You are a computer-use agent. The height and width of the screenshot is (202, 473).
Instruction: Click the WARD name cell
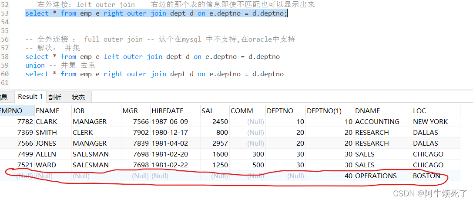(53, 165)
